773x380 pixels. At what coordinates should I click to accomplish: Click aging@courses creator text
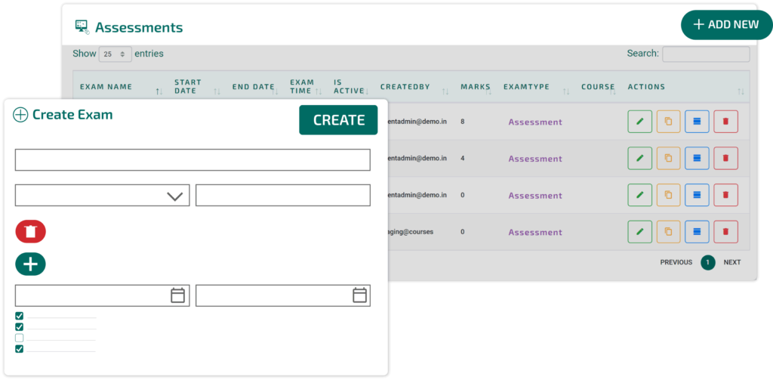click(x=411, y=231)
